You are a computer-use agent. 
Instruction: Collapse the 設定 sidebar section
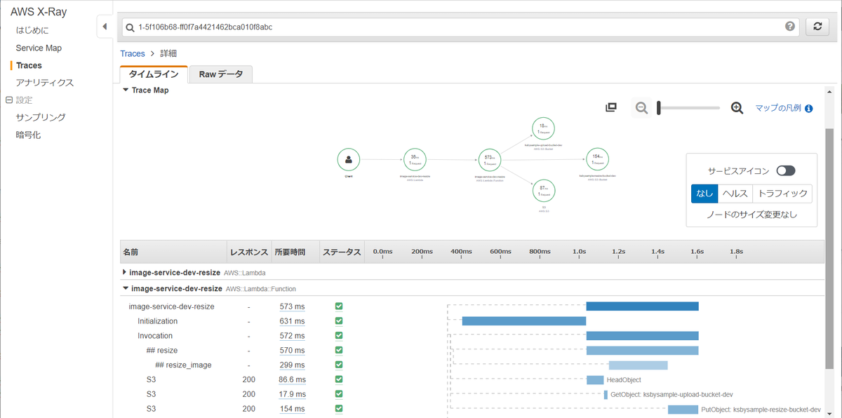click(8, 100)
